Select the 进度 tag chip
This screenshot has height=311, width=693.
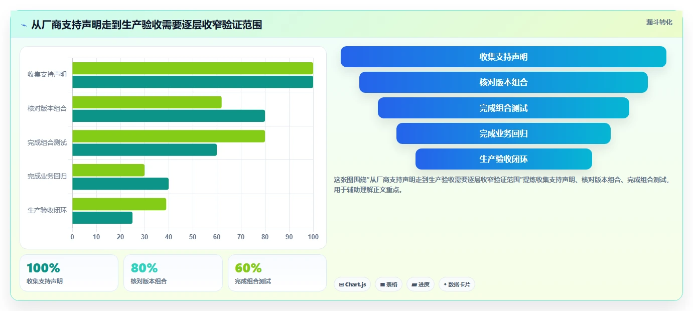[421, 284]
